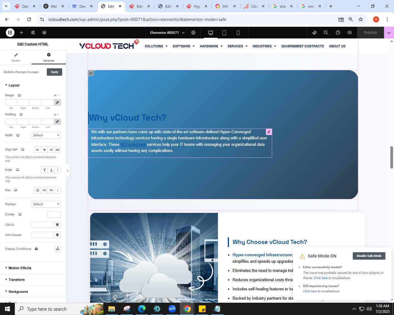Open page settings gear icon
394x315 pixels.
tap(193, 33)
